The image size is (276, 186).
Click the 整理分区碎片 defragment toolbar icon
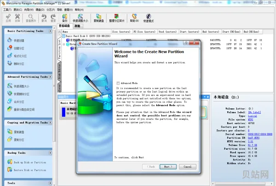click(x=117, y=18)
